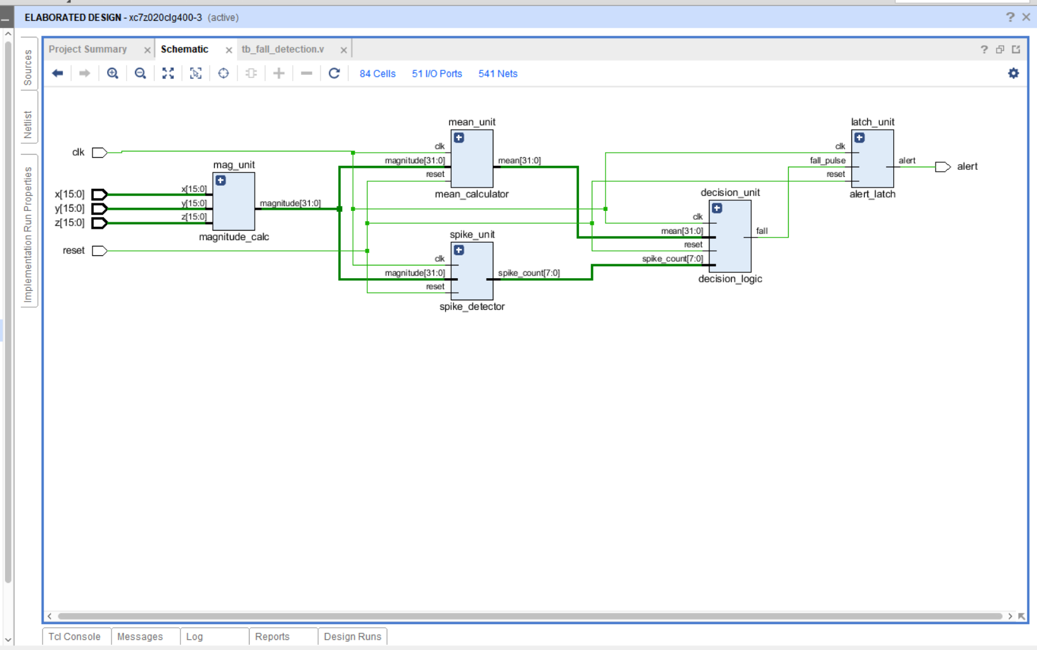Viewport: 1037px width, 650px height.
Task: Click the right scroll arrow of schematic
Action: (1010, 616)
